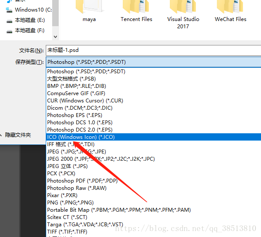Select PNG (*.PNG;*.PNG) format
Screen dimensions: 261x237
(x=154, y=202)
